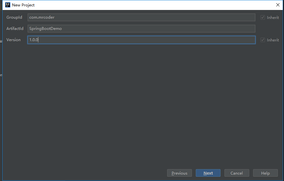This screenshot has height=181, width=284.
Task: Click the GroupId label text
Action: click(14, 17)
